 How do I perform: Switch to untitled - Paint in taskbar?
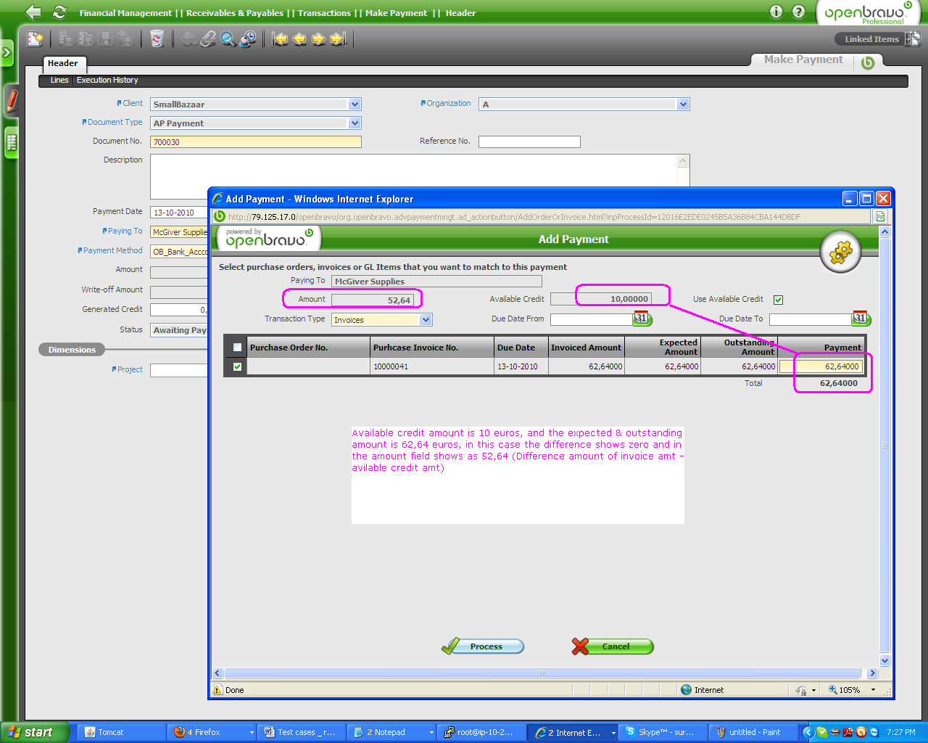point(754,733)
